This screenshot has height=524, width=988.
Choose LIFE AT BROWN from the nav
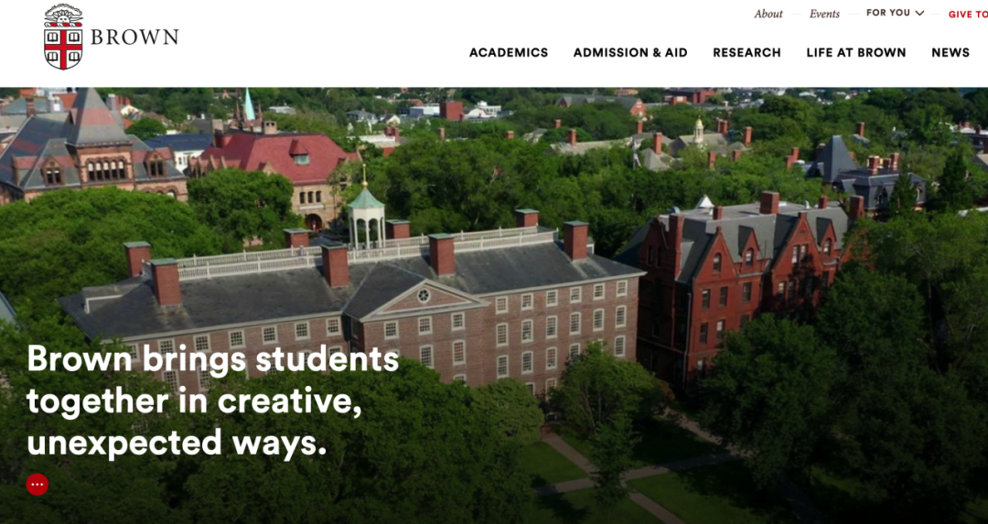[855, 53]
